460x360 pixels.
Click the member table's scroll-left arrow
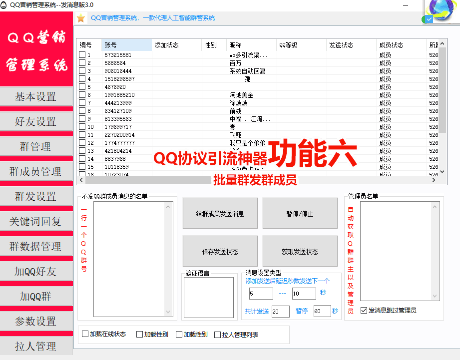click(x=81, y=180)
